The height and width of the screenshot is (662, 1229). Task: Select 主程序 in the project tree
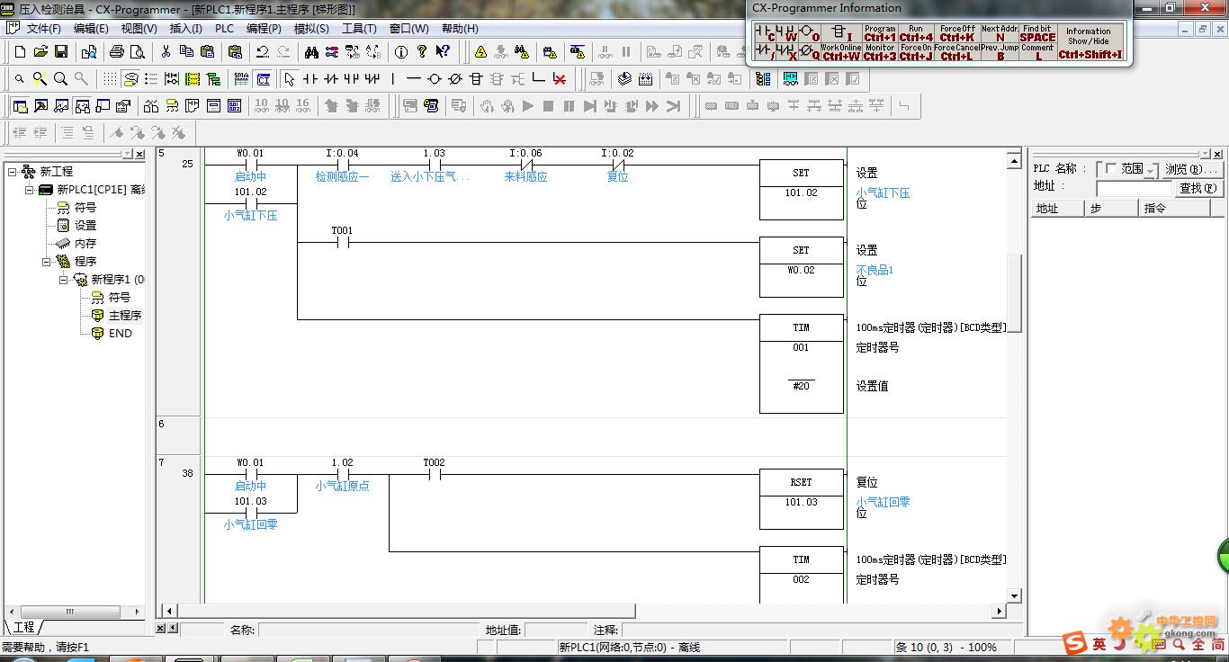click(x=125, y=316)
